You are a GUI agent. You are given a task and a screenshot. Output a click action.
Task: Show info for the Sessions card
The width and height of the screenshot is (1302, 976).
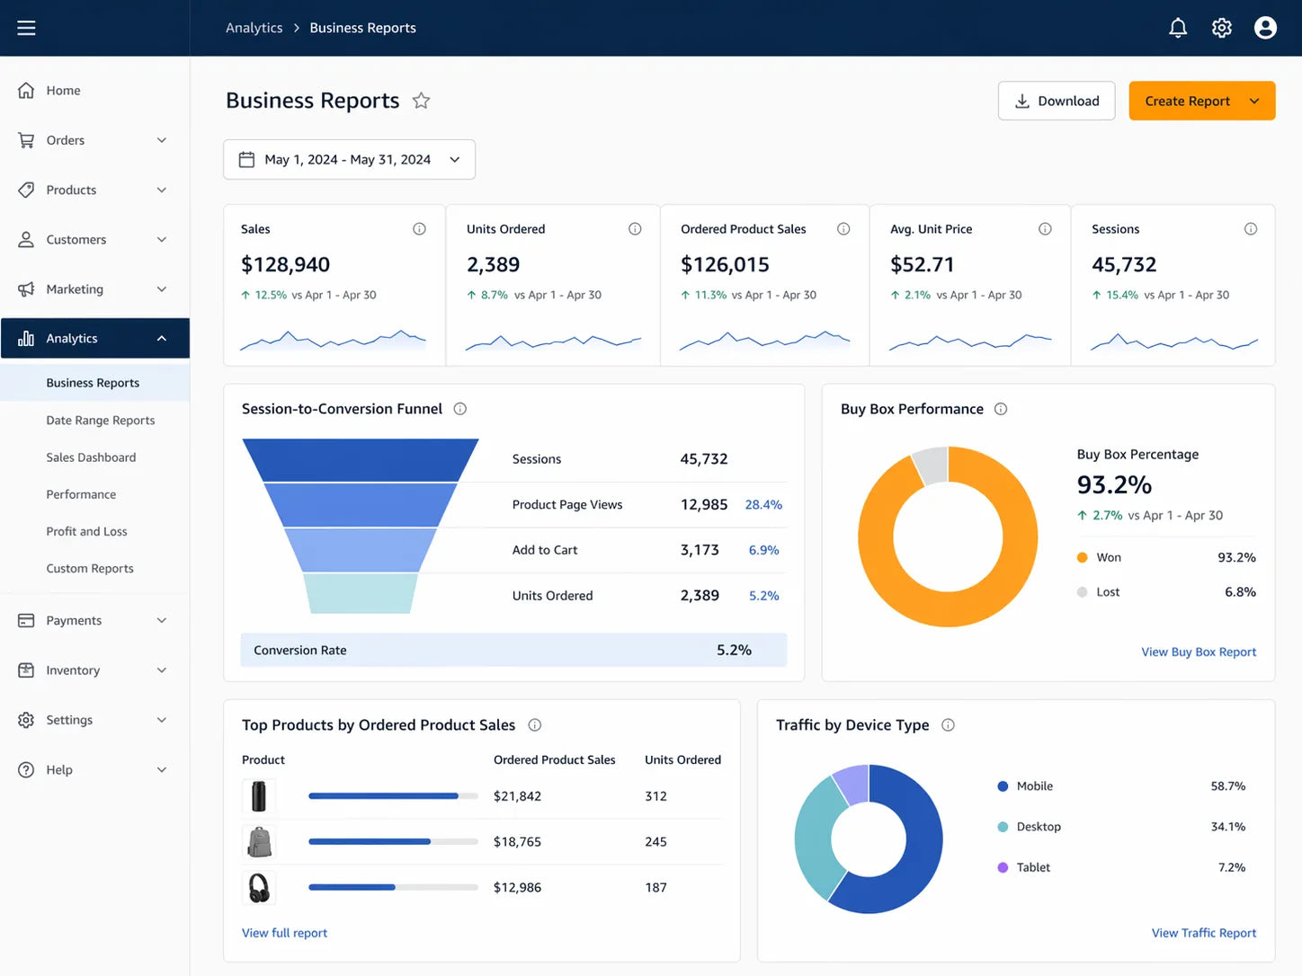[x=1251, y=229]
